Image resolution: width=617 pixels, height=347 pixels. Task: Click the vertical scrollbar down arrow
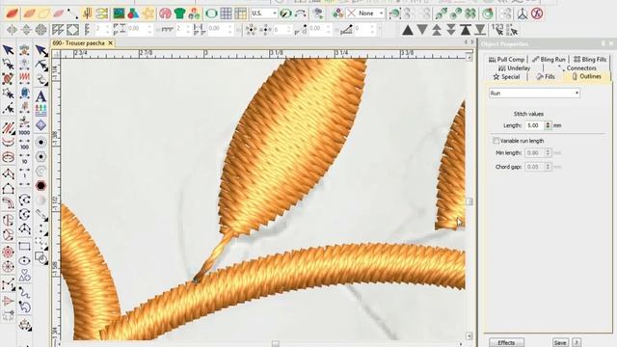pyautogui.click(x=469, y=336)
